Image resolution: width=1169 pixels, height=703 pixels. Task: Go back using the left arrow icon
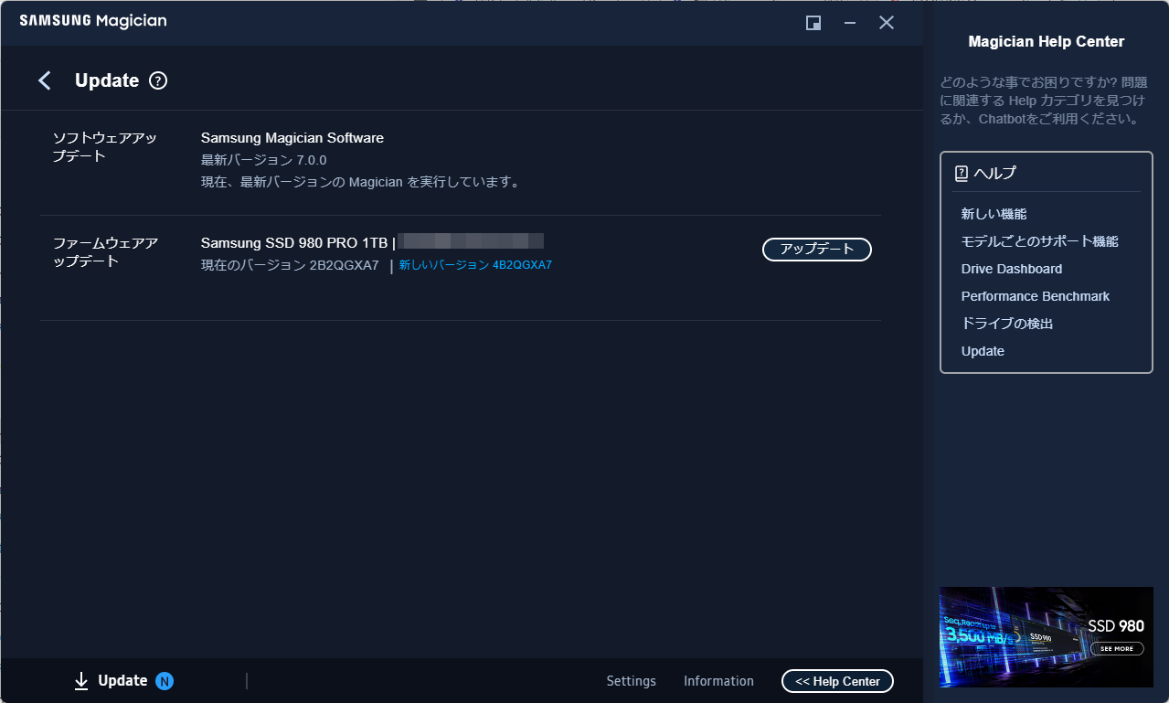pos(45,80)
